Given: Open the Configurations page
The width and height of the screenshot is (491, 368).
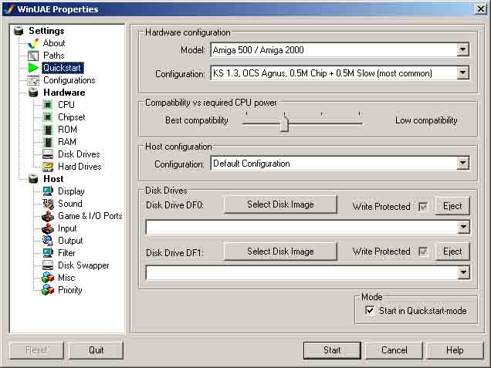Looking at the screenshot, I should pyautogui.click(x=69, y=80).
